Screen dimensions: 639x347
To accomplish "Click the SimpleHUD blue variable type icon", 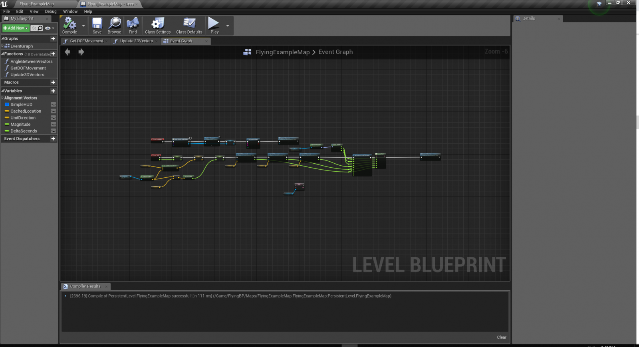I will [7, 105].
